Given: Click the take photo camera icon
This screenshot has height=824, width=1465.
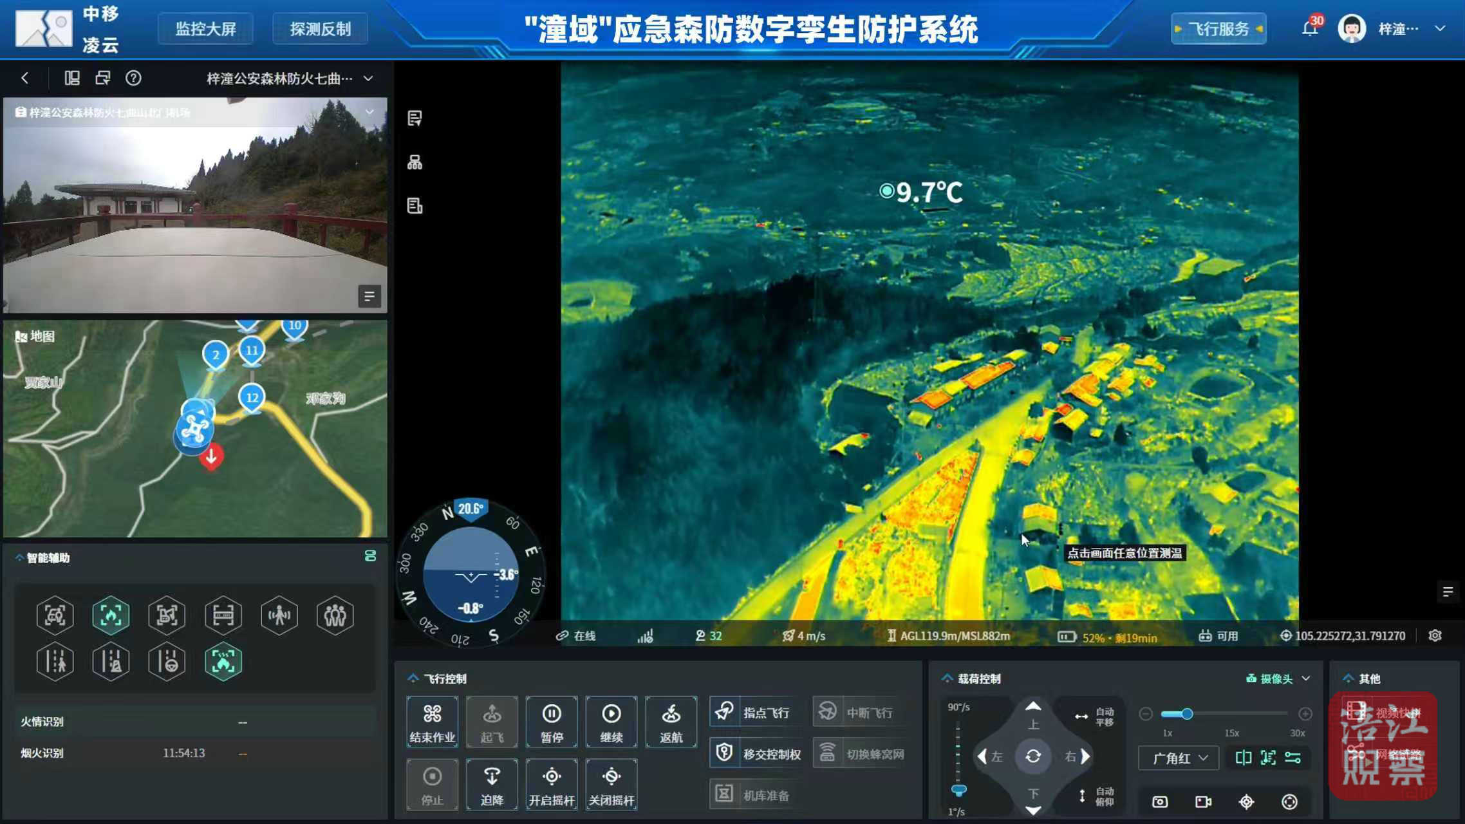Looking at the screenshot, I should pos(1160,801).
